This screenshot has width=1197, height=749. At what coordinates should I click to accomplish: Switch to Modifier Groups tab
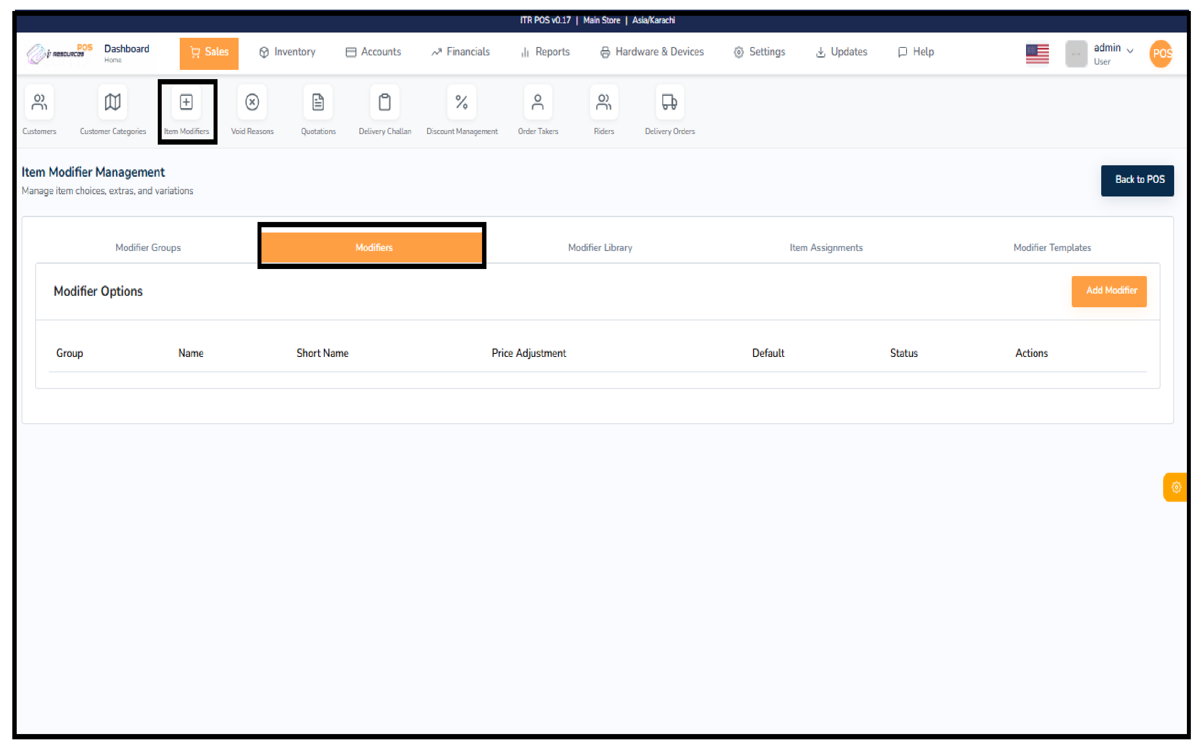click(x=148, y=247)
